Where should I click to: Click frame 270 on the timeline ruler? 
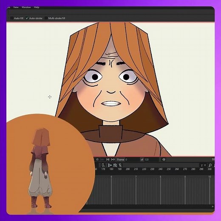pos(185,169)
